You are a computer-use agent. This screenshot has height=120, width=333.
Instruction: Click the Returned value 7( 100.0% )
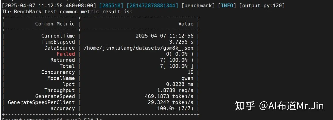[x=175, y=60]
